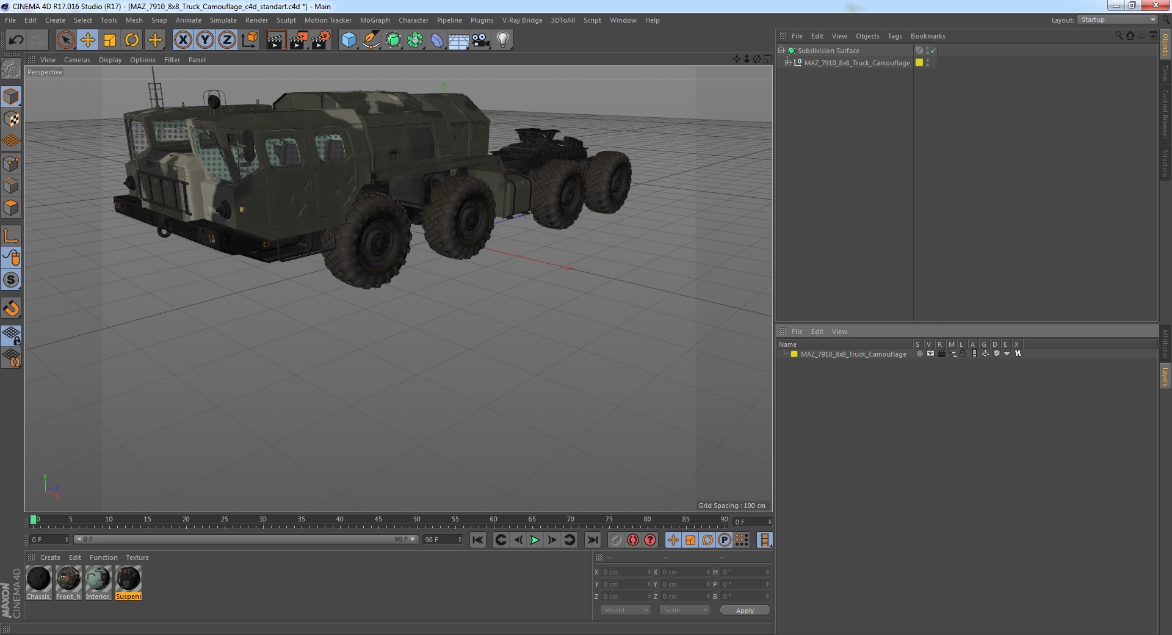Enable the Axis mode tool

[11, 236]
